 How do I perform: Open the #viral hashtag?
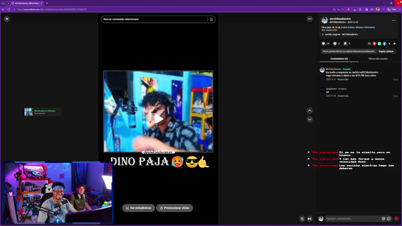pyautogui.click(x=344, y=27)
